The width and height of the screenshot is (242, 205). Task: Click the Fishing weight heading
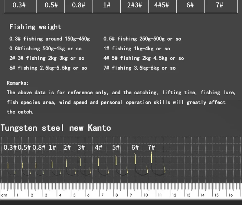point(35,27)
